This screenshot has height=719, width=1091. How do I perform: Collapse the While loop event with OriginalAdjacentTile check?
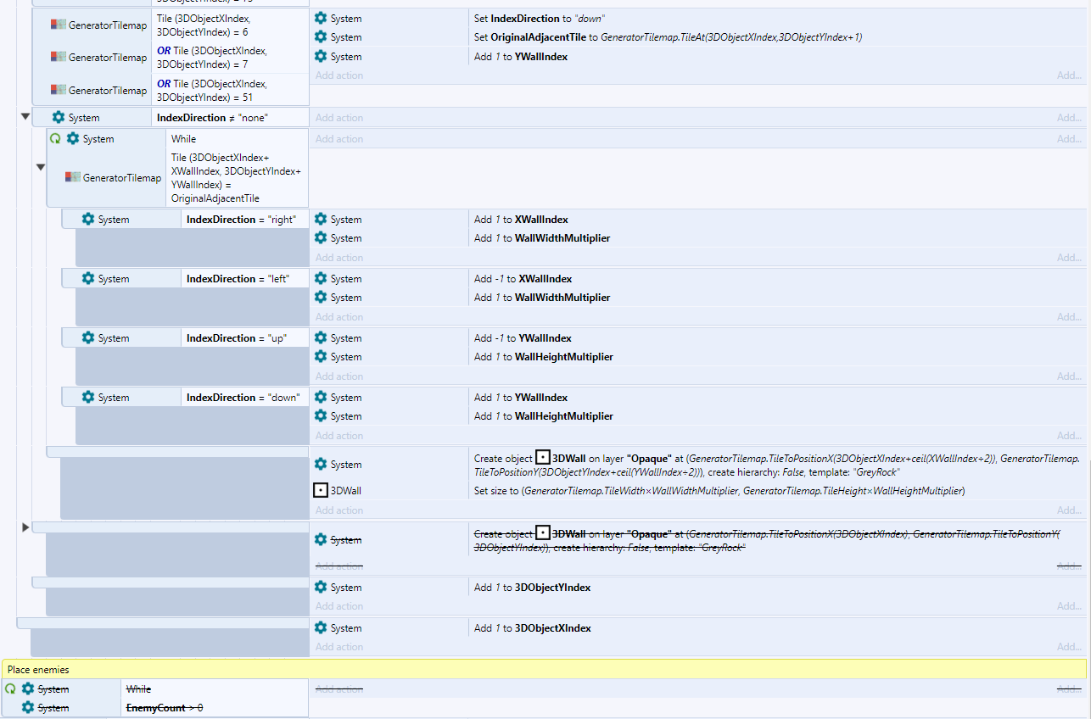pos(40,167)
